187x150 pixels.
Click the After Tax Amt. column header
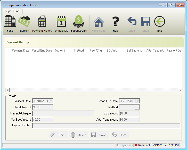click(x=155, y=51)
